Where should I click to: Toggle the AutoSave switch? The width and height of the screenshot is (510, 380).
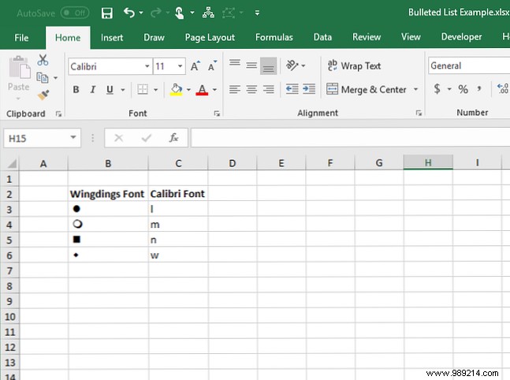click(x=75, y=13)
